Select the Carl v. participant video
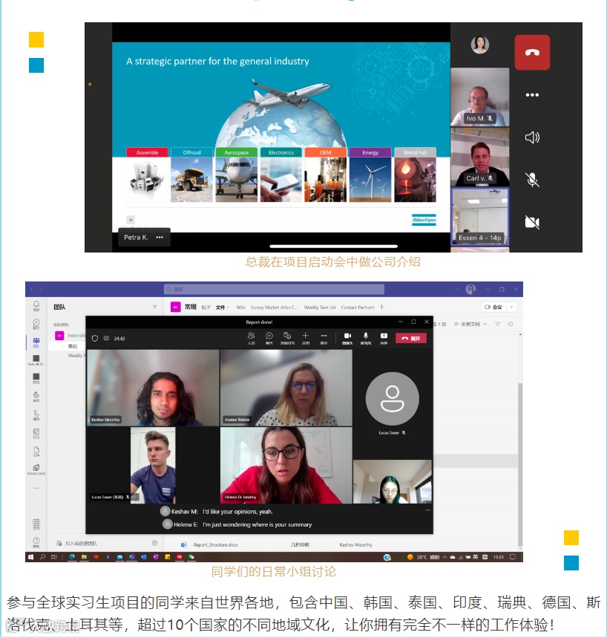 click(480, 157)
